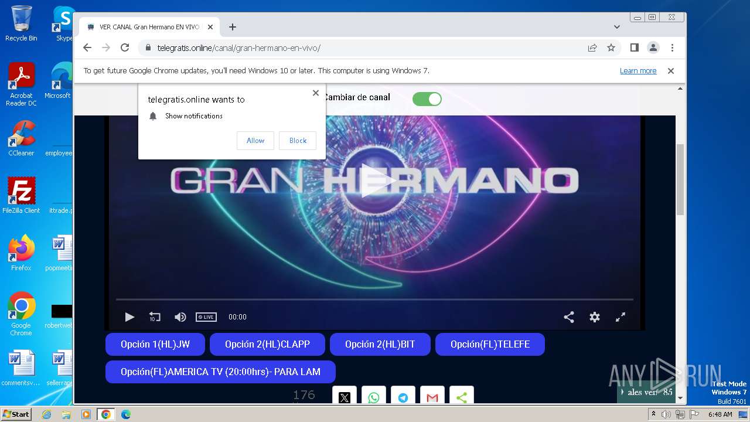The image size is (750, 422).
Task: Enter fullscreen in video player
Action: (621, 317)
